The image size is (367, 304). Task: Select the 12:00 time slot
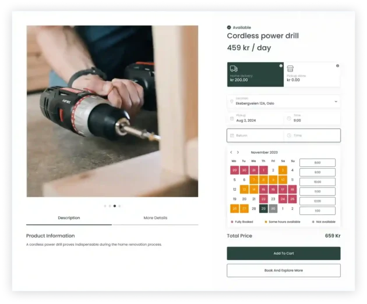coord(317,201)
